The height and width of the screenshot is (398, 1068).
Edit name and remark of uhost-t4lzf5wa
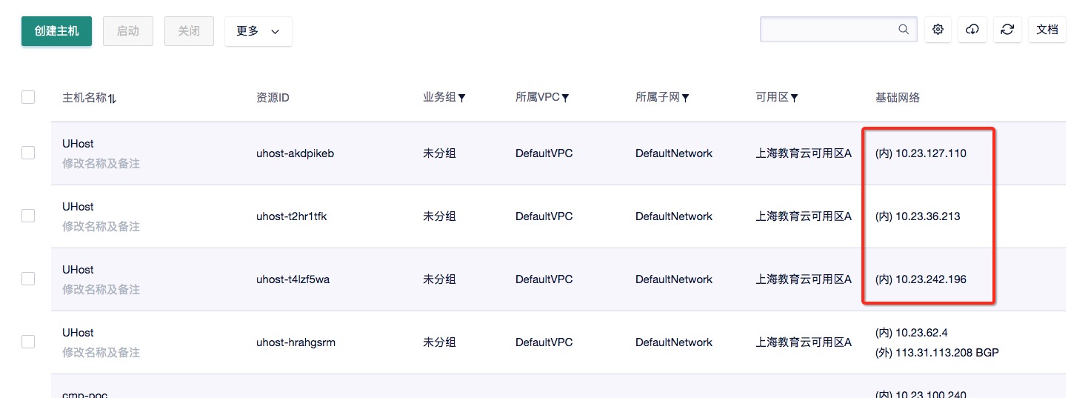pyautogui.click(x=101, y=290)
